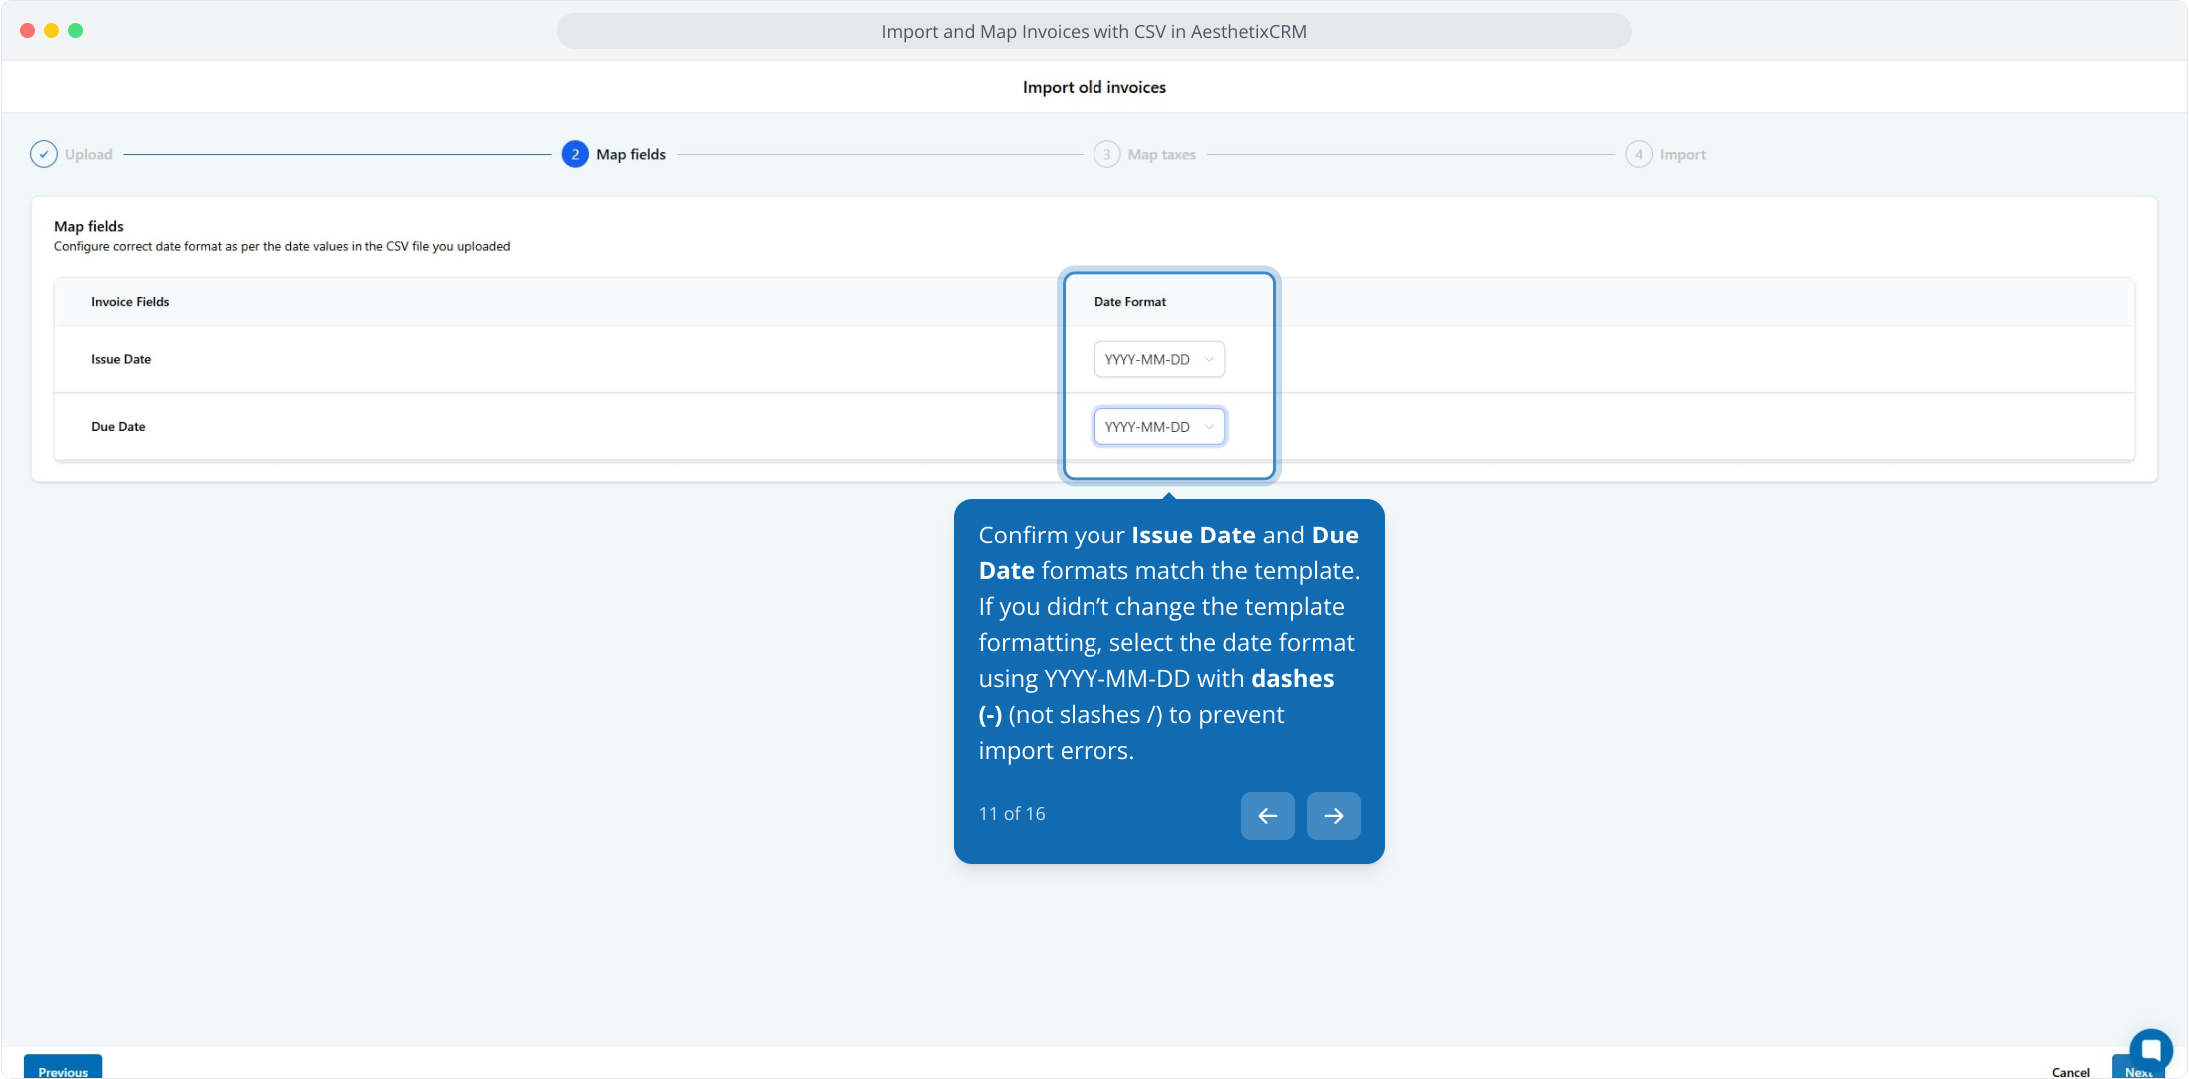
Task: Select the Import step label
Action: [1682, 154]
